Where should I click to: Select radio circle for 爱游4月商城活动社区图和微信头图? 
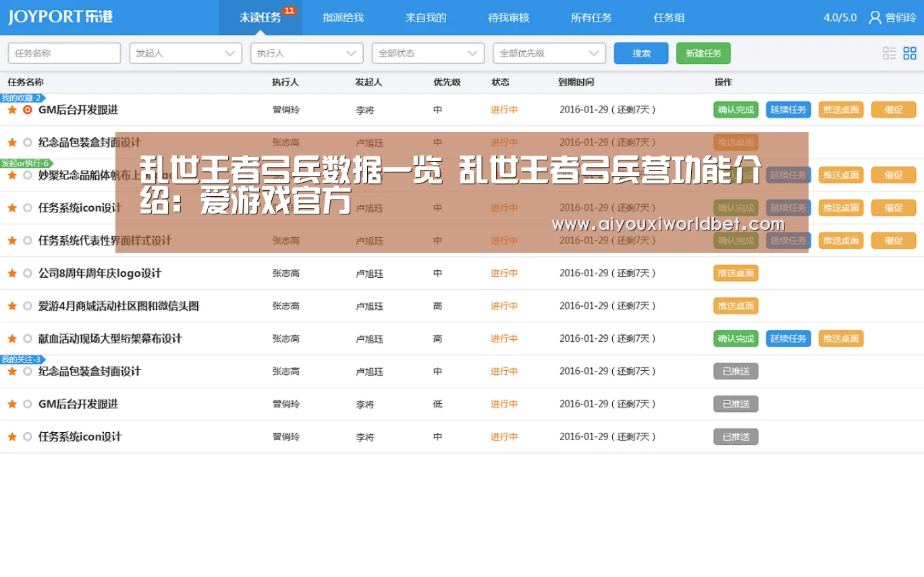tap(28, 306)
